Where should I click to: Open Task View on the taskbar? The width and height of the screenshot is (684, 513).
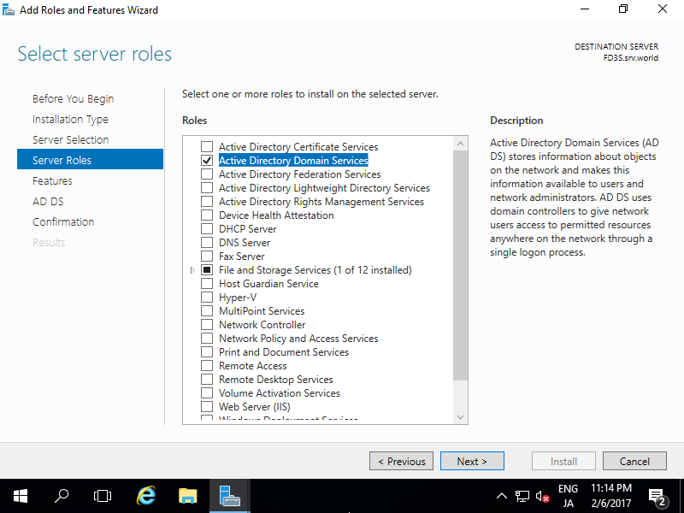click(103, 496)
